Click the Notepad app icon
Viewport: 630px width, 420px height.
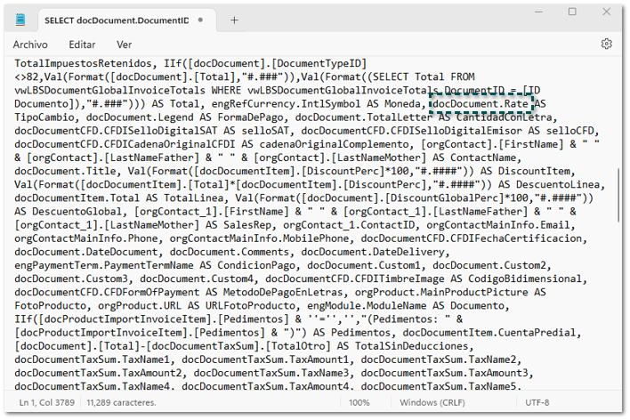pos(20,20)
